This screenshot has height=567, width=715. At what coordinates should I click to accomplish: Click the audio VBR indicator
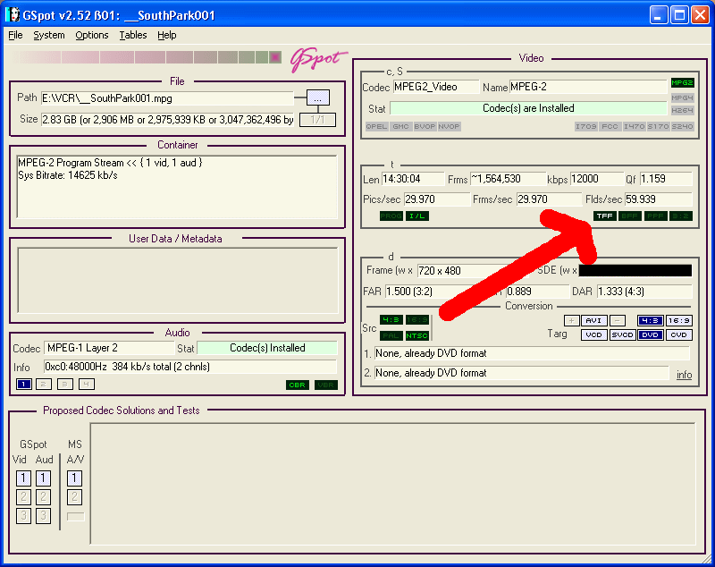click(x=326, y=385)
